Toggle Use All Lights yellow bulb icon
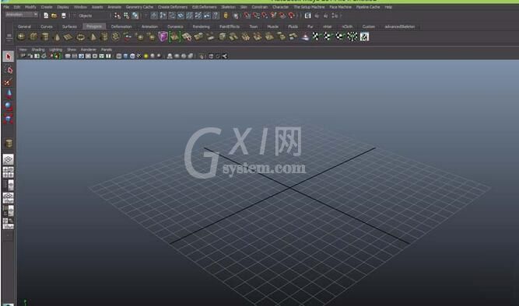Screen dimensions: 519x306 (146, 56)
